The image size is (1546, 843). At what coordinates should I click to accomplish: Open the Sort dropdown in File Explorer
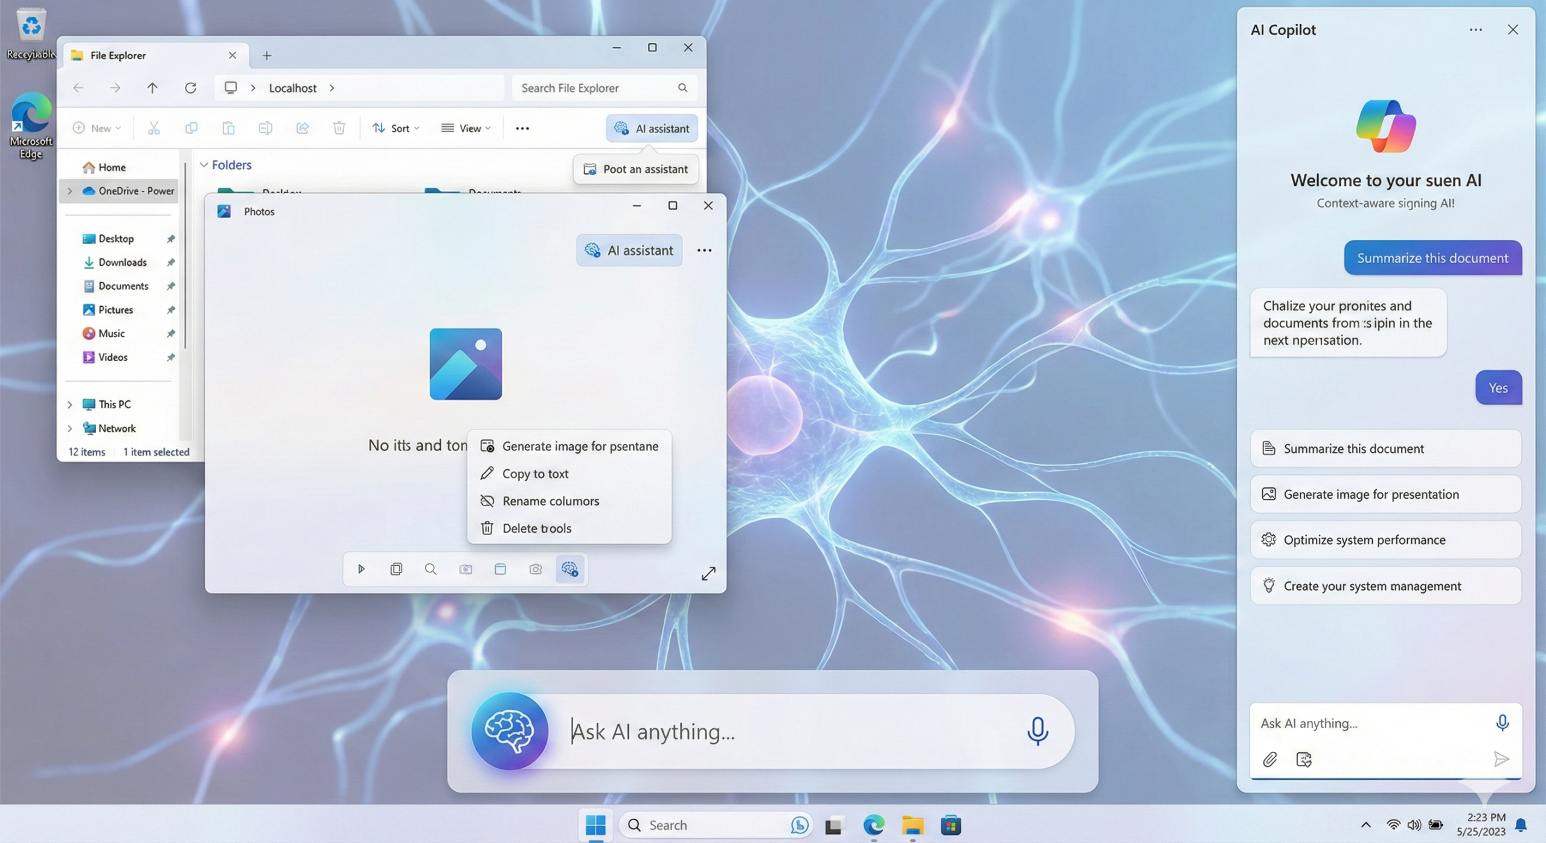396,128
